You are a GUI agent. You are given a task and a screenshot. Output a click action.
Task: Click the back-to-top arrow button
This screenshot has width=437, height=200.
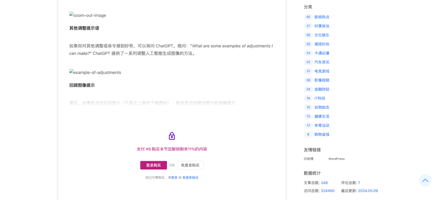click(x=425, y=180)
